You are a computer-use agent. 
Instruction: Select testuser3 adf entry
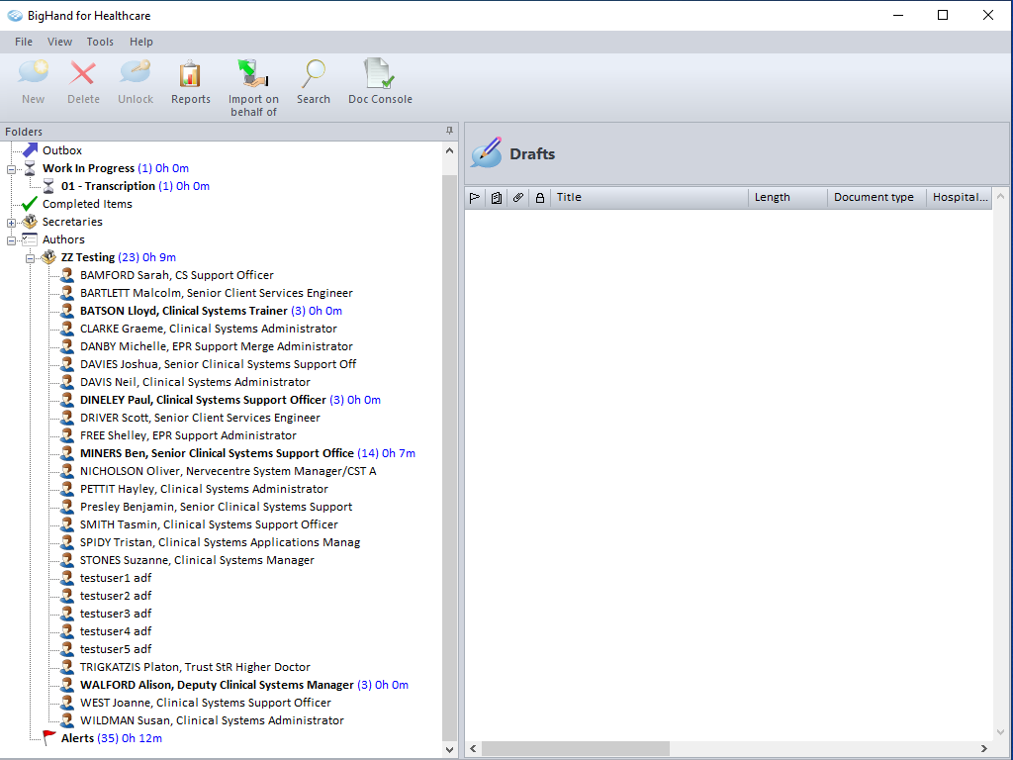click(x=116, y=614)
